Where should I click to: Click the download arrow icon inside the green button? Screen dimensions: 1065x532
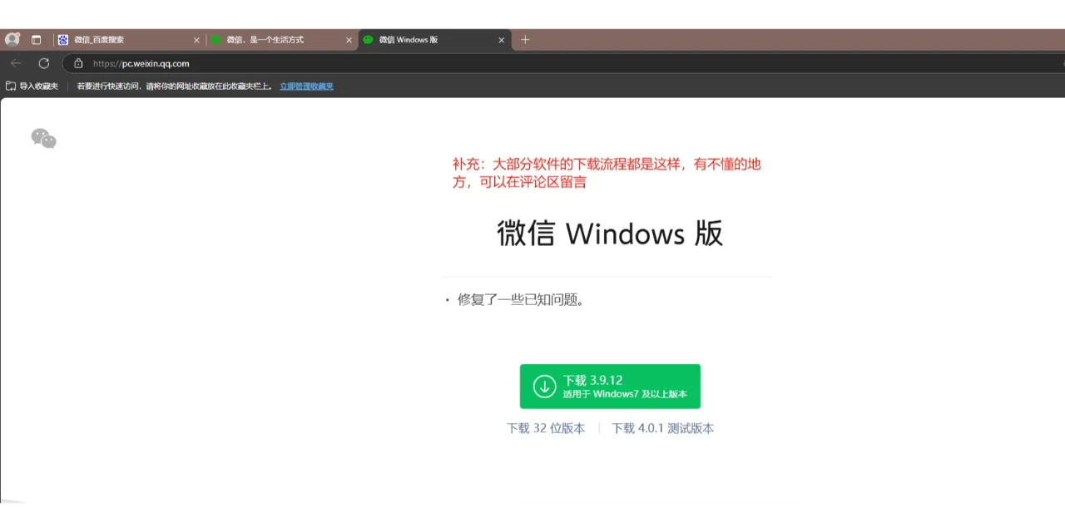[544, 386]
